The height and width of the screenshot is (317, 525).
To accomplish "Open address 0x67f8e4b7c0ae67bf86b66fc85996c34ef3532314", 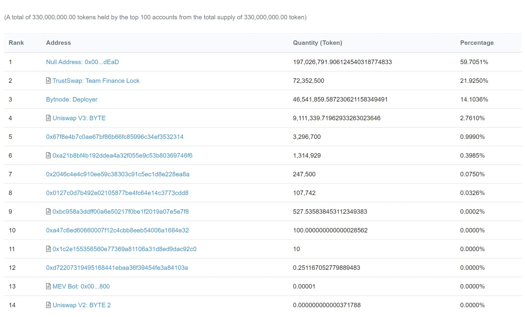I will 115,137.
